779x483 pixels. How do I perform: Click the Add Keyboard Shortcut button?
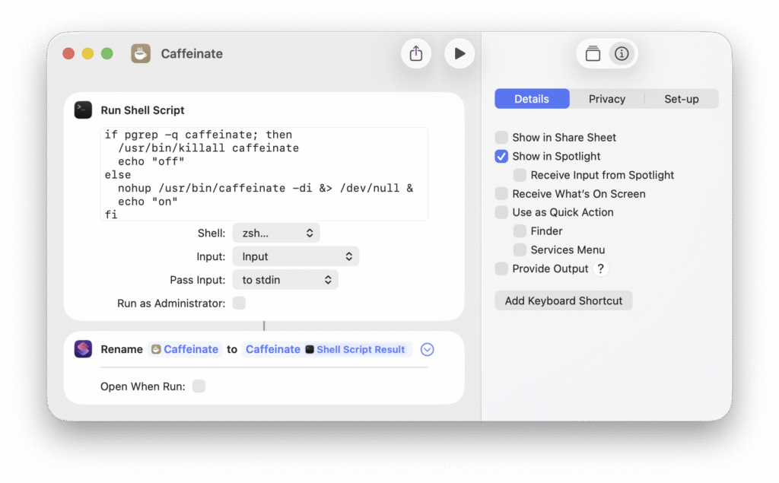pyautogui.click(x=563, y=300)
